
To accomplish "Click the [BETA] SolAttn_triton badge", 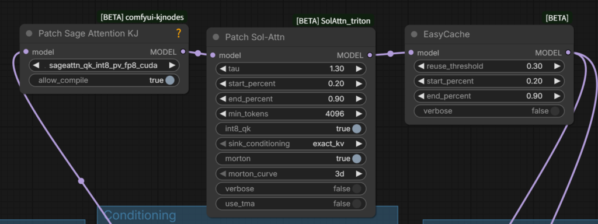I will coord(333,20).
